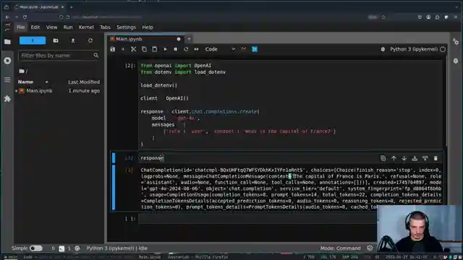Sort files by the Name column header

26,82
